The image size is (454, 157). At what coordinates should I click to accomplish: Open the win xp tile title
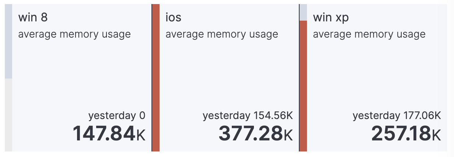click(x=331, y=17)
